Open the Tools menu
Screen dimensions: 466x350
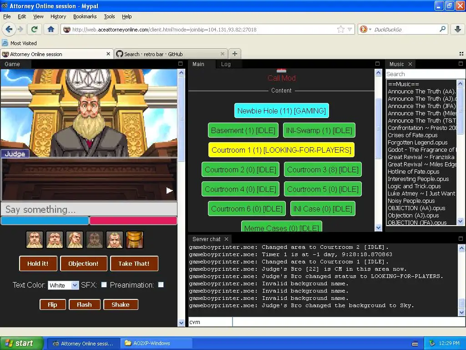pyautogui.click(x=109, y=16)
